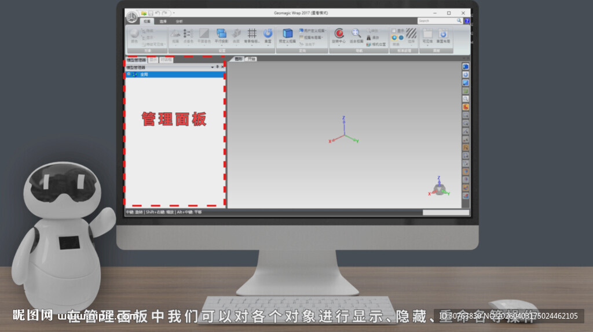Select the 全局 row in the model tree

coord(175,75)
